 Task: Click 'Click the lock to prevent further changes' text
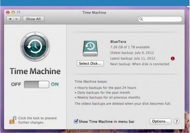point(37,120)
